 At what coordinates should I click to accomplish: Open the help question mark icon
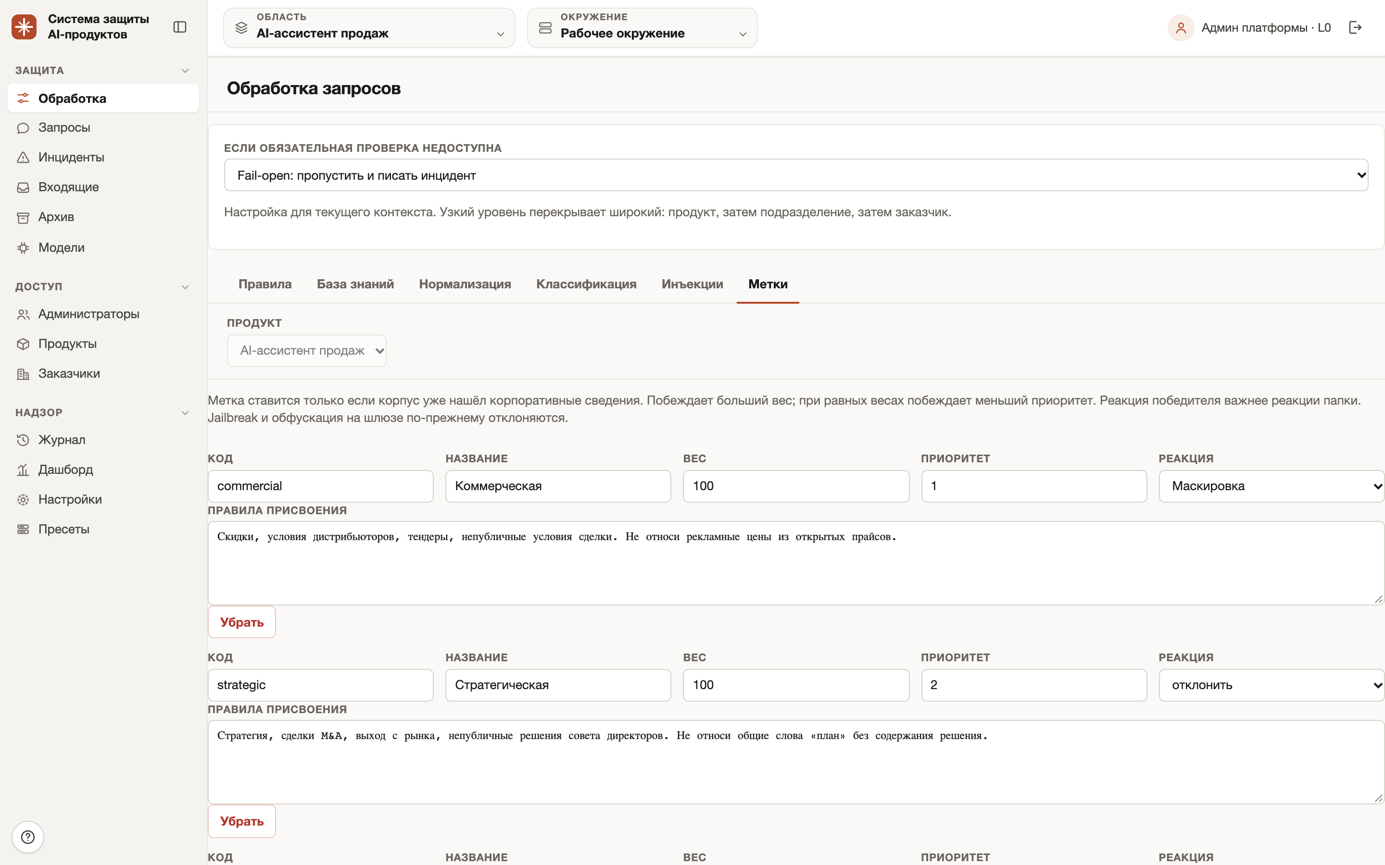tap(27, 837)
